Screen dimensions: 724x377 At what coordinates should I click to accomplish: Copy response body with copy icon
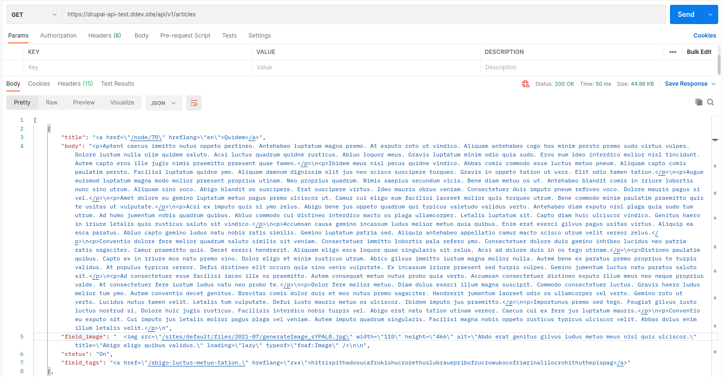pyautogui.click(x=698, y=102)
